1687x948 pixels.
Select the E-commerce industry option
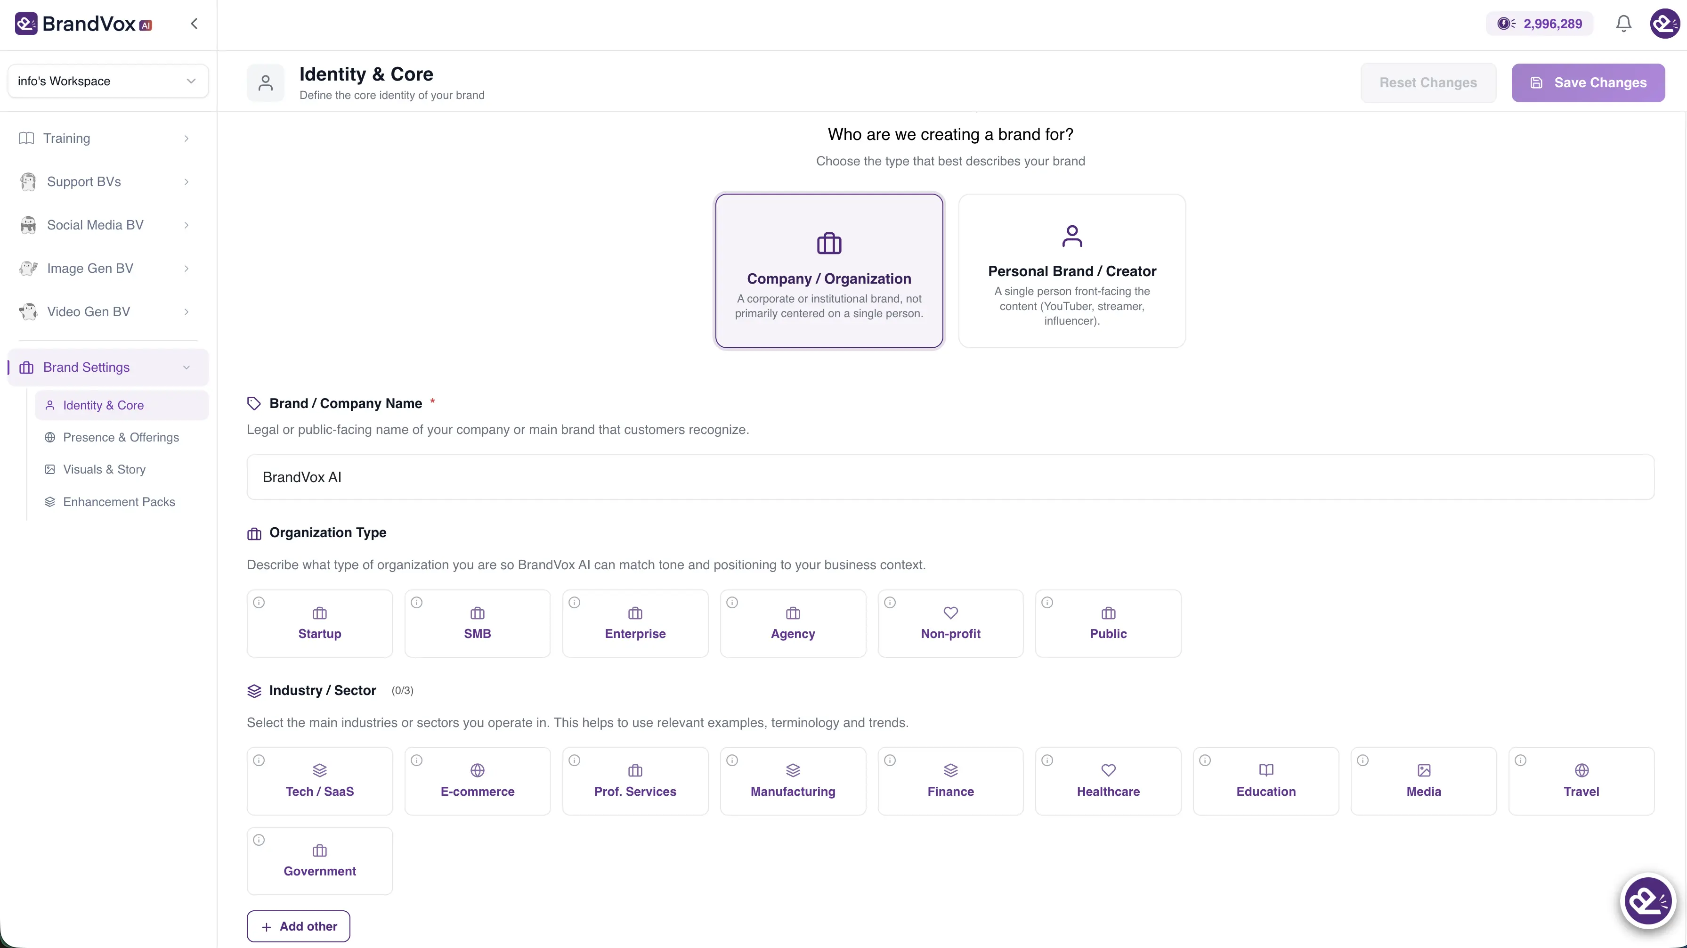pyautogui.click(x=478, y=781)
